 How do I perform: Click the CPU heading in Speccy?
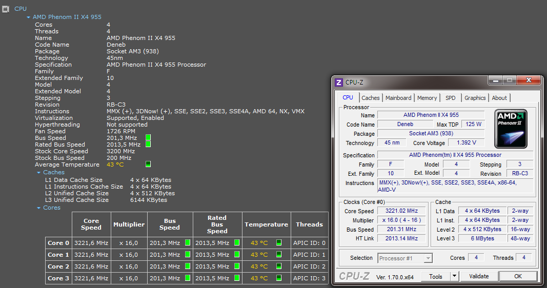20,9
